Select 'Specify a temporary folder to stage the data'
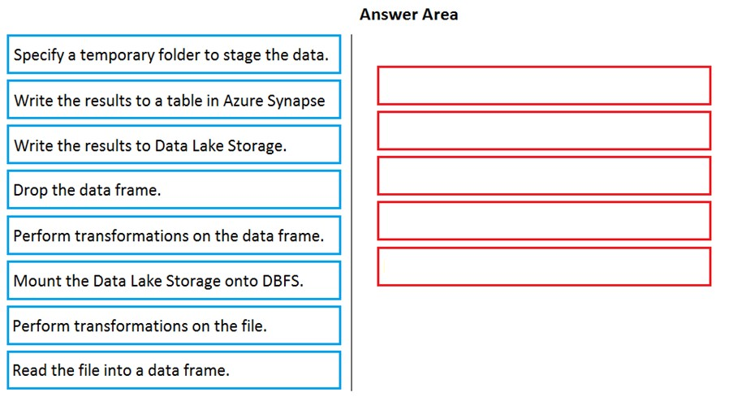This screenshot has height=401, width=729. tap(174, 54)
